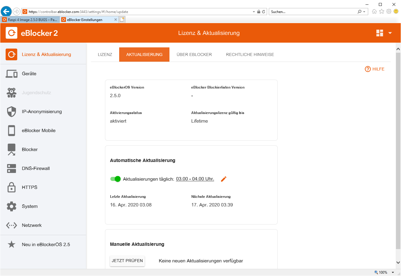
Task: Open the zoom level dropdown in status bar
Action: click(393, 272)
